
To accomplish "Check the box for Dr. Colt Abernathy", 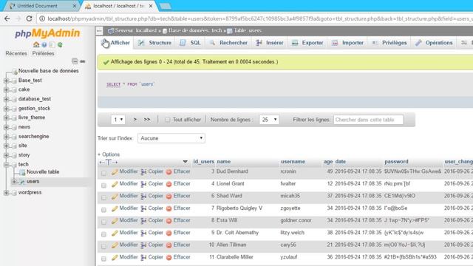I will [103, 234].
